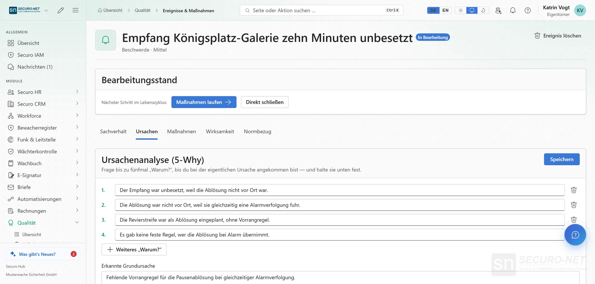Click the Erkannte Grundursache text field

coord(340,277)
